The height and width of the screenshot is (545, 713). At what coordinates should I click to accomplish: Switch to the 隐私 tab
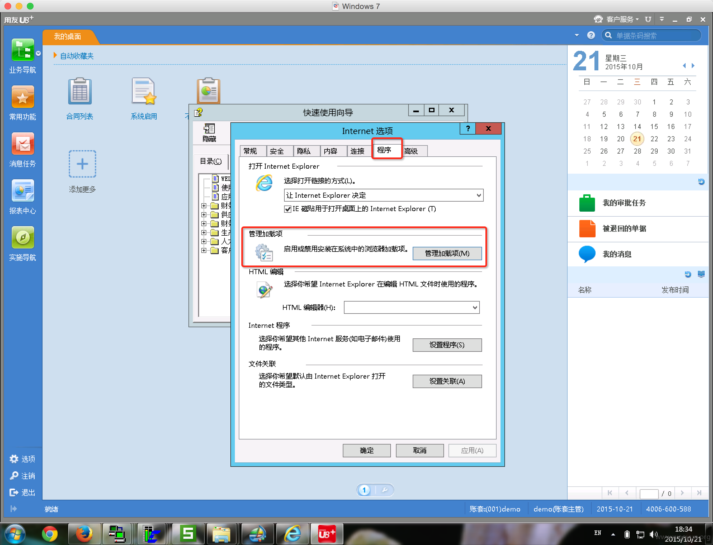(307, 151)
